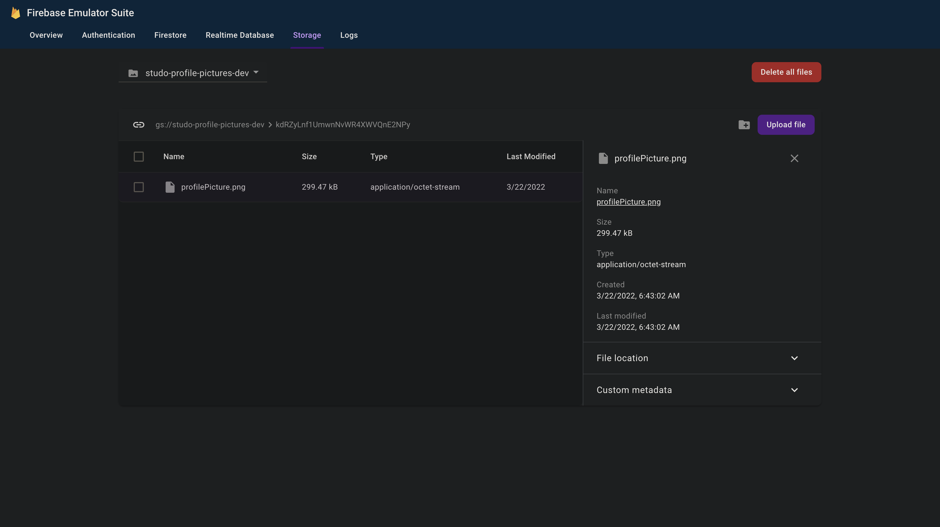Click the file icon next to profilePicture.png row
The width and height of the screenshot is (940, 527).
(170, 187)
